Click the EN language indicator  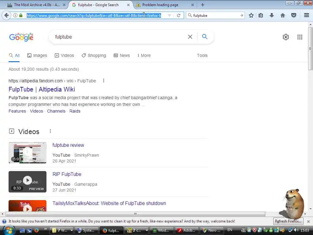pyautogui.click(x=230, y=230)
